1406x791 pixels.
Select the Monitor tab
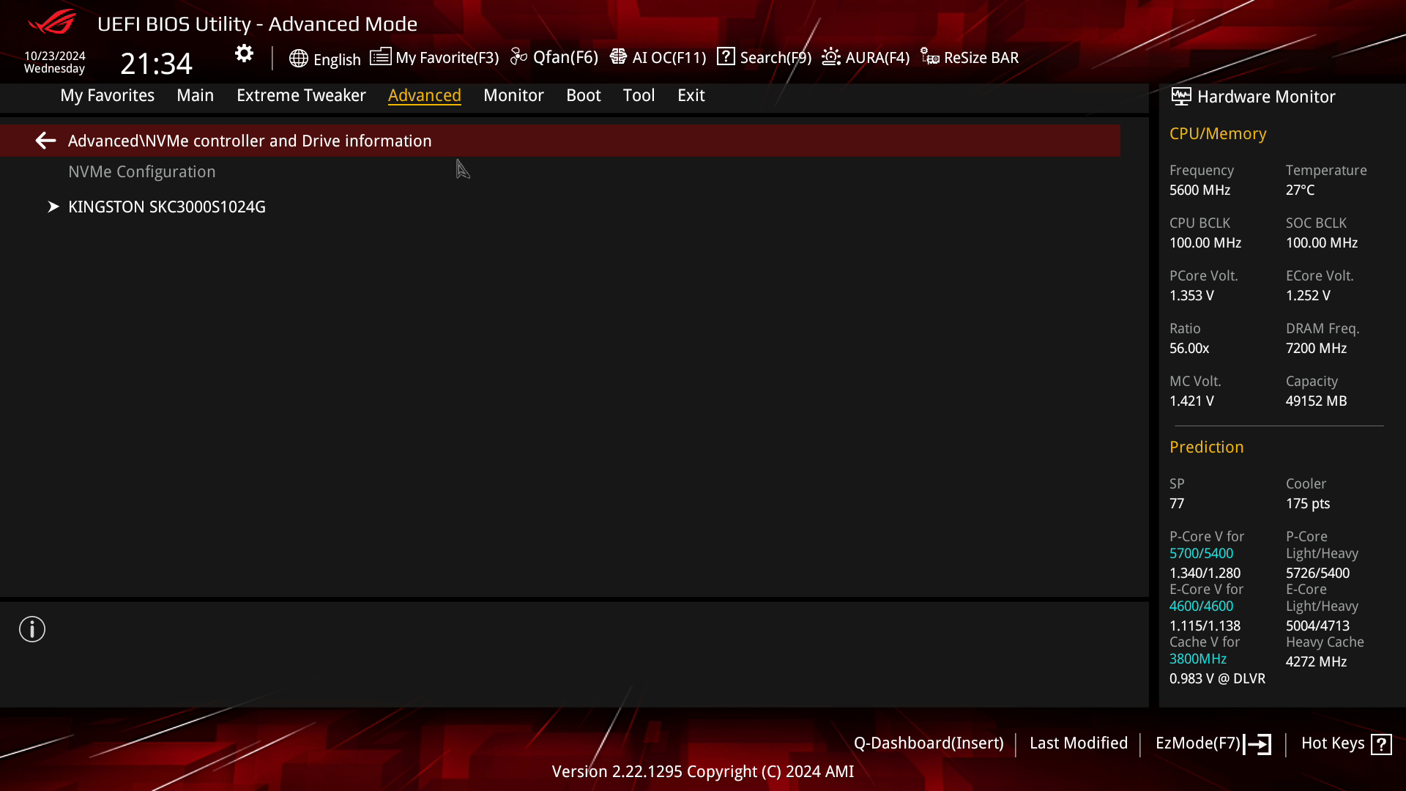click(x=513, y=94)
